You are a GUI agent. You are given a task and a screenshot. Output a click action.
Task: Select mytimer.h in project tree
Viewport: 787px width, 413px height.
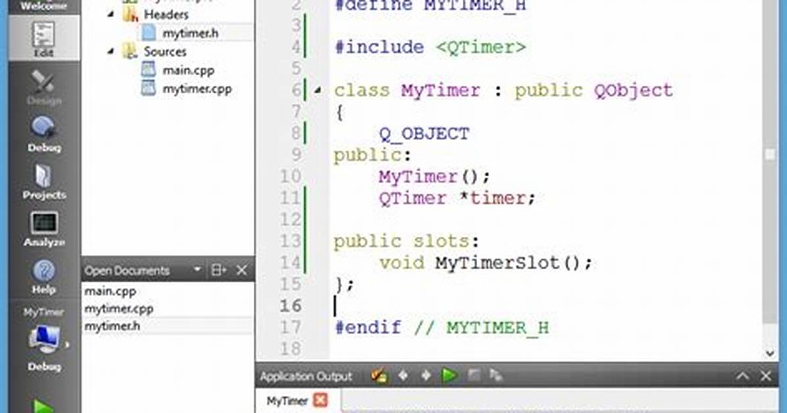(x=190, y=33)
